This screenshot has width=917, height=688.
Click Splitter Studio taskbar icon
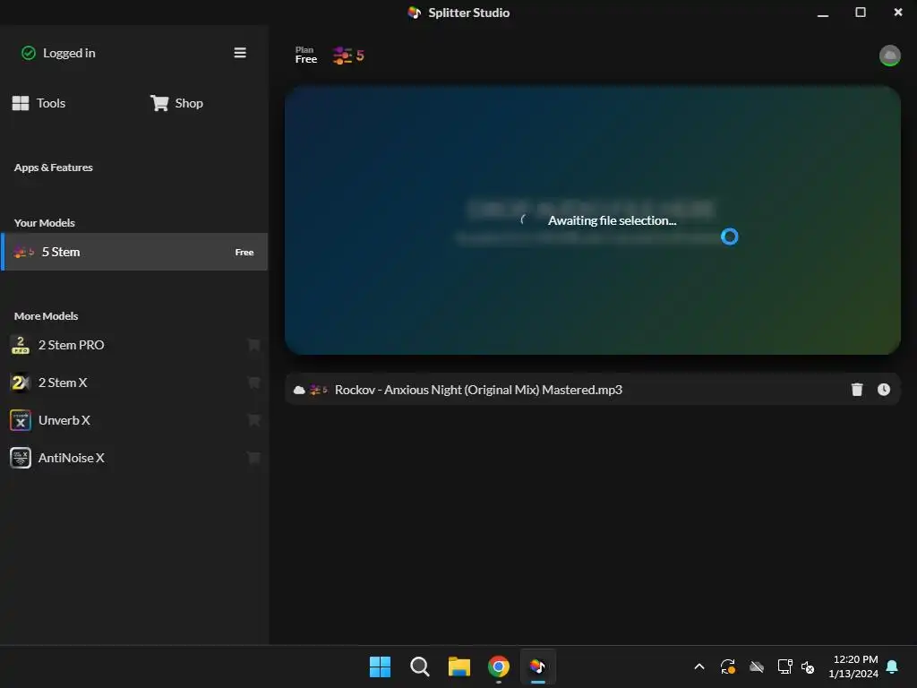coord(538,666)
